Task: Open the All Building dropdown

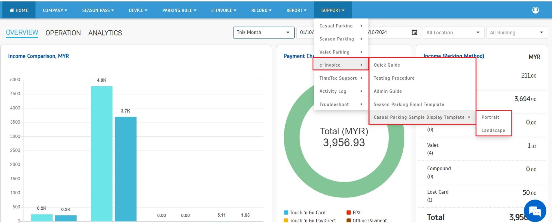Action: point(516,32)
